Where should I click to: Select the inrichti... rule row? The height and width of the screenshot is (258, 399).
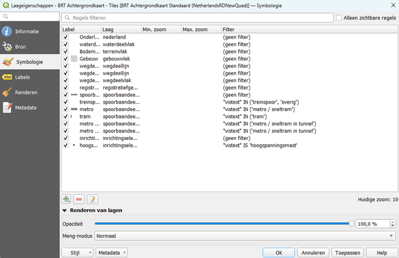click(230, 138)
